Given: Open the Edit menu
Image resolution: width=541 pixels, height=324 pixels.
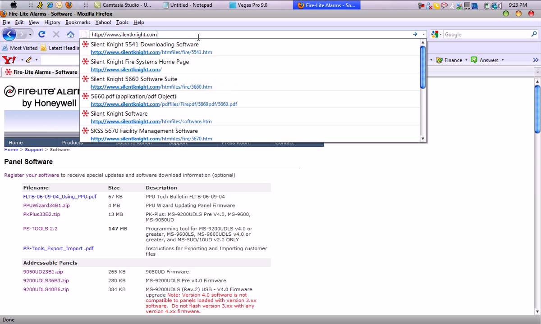Looking at the screenshot, I should [x=19, y=22].
